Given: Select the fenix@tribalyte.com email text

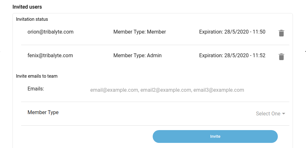Looking at the screenshot, I should coord(50,56).
